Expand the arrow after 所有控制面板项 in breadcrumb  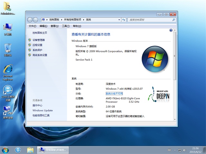83,20
